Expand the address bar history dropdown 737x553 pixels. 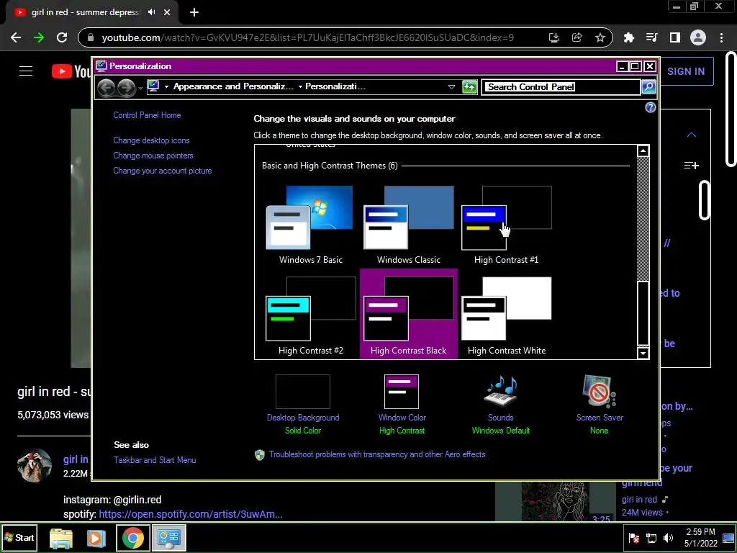click(x=451, y=87)
